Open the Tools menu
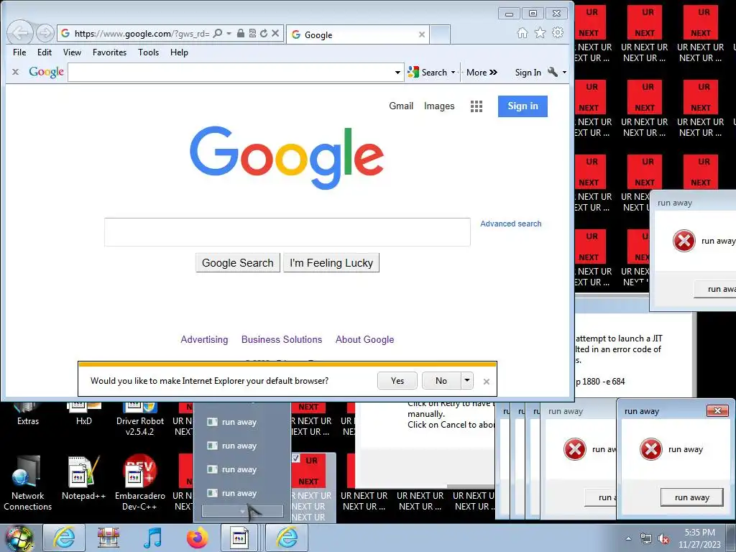The width and height of the screenshot is (736, 552). click(x=148, y=52)
